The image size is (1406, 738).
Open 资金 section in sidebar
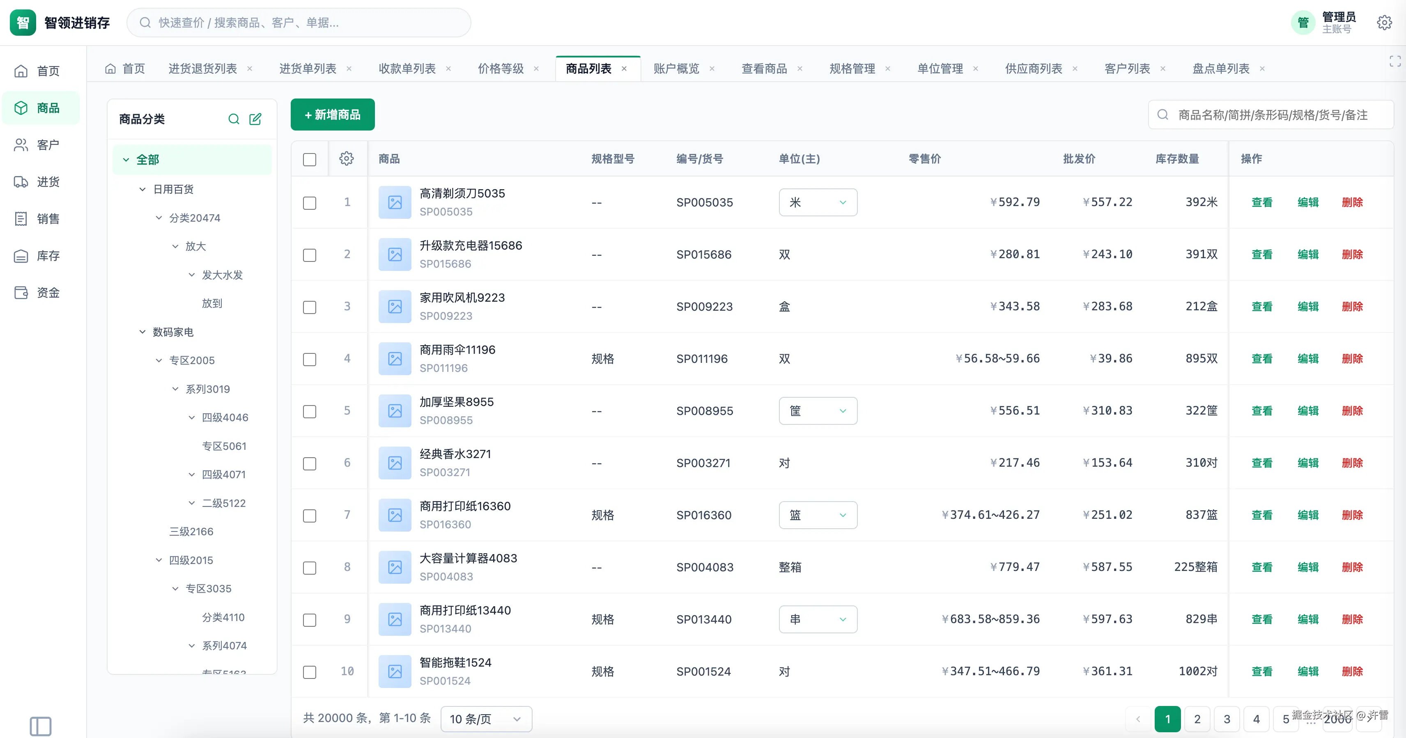click(x=40, y=293)
